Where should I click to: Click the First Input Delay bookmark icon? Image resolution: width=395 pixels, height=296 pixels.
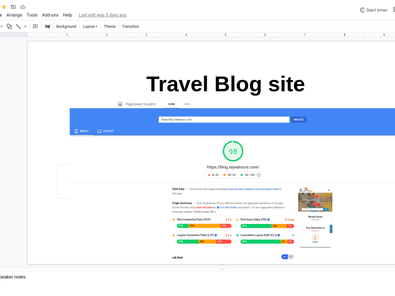pos(269,219)
